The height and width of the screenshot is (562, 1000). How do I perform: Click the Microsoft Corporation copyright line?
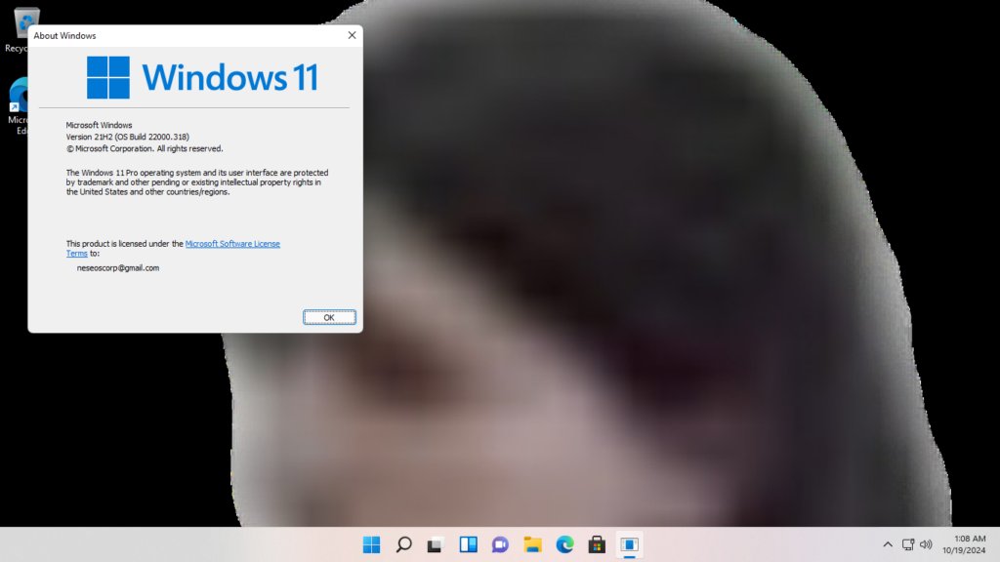[145, 148]
